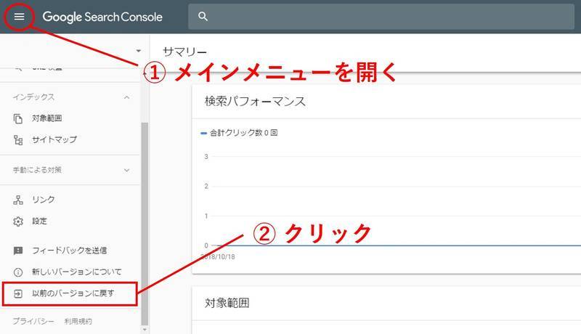
Task: Open the プライバシー link
Action: [33, 321]
